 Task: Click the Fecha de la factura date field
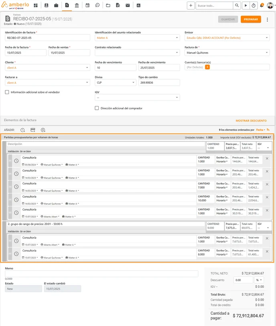[x=26, y=53]
